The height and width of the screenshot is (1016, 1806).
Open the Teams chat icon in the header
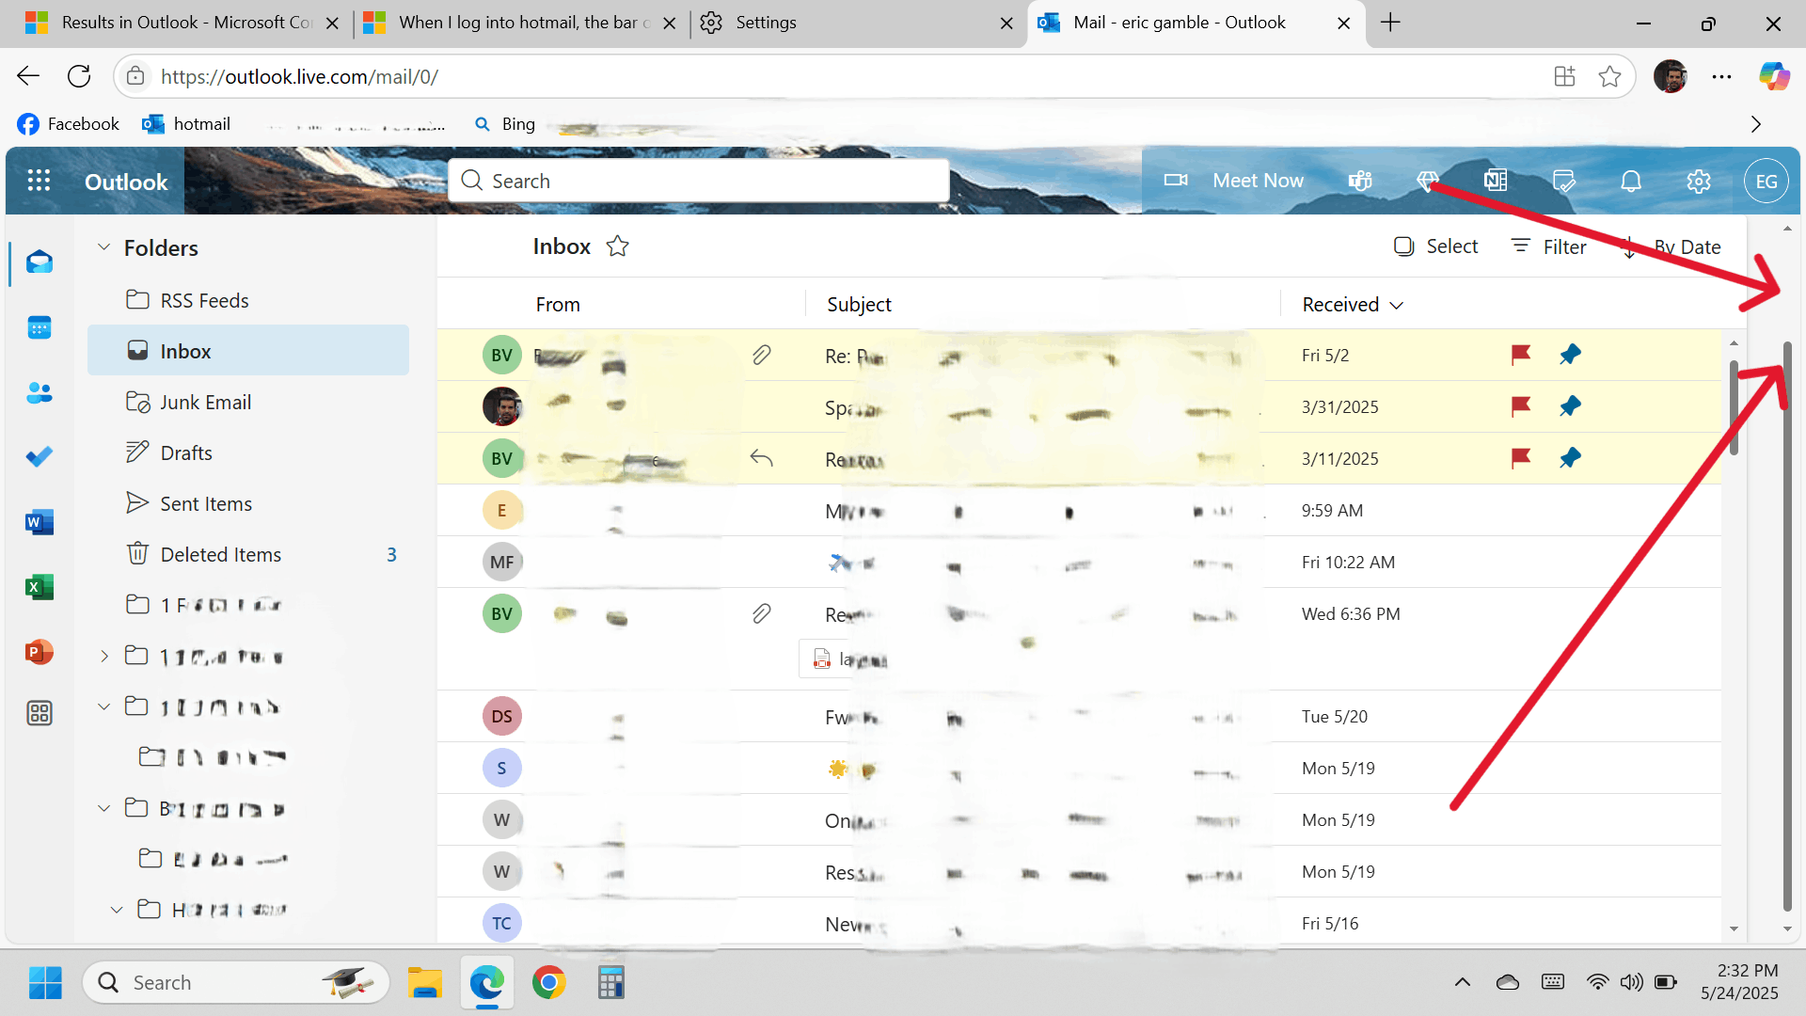[1360, 181]
